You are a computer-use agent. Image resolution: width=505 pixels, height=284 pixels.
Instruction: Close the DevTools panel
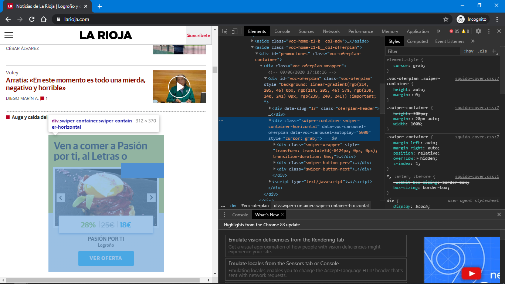click(499, 31)
